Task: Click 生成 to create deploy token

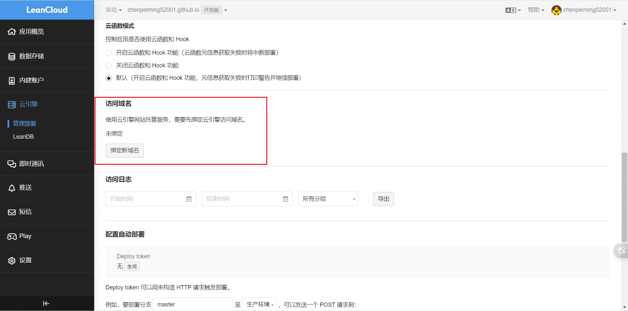Action: click(132, 267)
